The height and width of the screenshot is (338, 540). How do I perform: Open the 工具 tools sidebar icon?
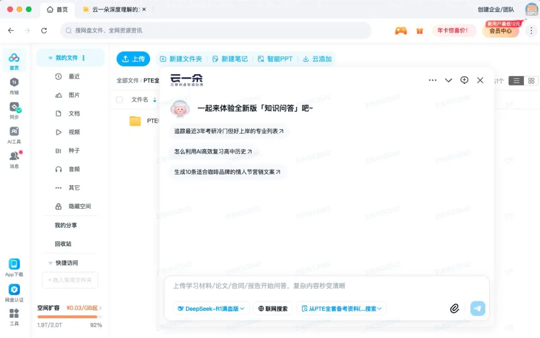point(14,317)
